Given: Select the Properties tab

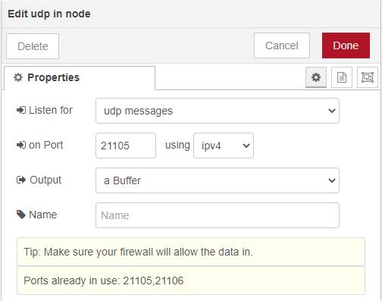Looking at the screenshot, I should tap(80, 77).
